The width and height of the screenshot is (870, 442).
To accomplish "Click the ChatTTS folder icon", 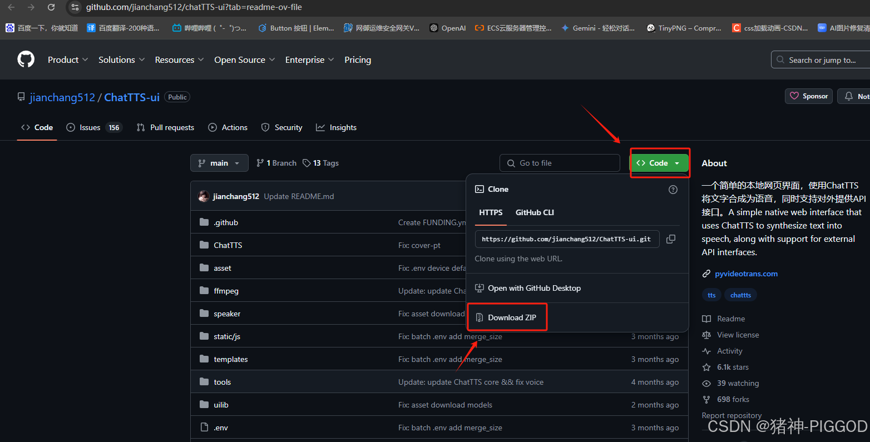I will coord(204,245).
